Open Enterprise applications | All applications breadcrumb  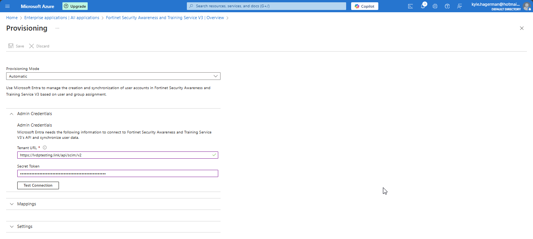[62, 18]
